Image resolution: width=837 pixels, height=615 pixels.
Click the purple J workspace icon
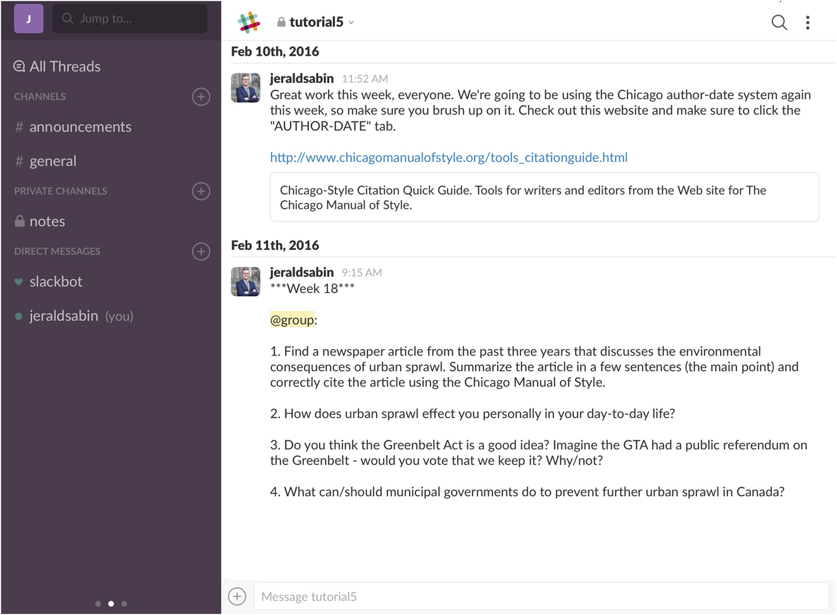tap(28, 18)
